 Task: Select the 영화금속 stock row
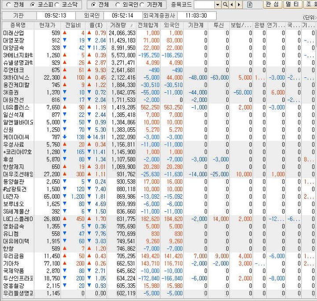pyautogui.click(x=158, y=226)
